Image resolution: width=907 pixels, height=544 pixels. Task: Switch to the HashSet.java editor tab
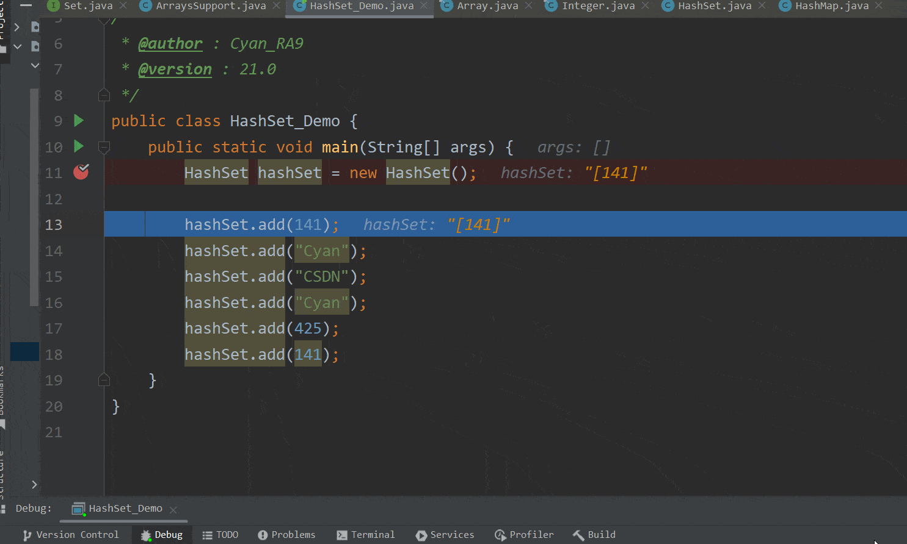coord(715,6)
